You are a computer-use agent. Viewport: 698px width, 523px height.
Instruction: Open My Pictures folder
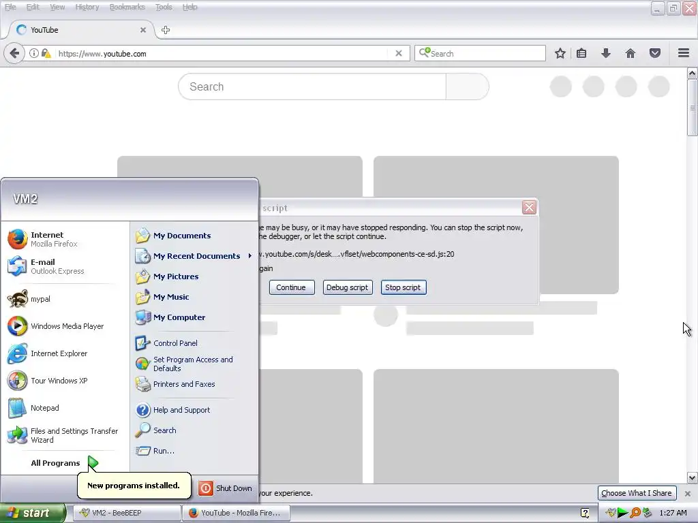167,276
